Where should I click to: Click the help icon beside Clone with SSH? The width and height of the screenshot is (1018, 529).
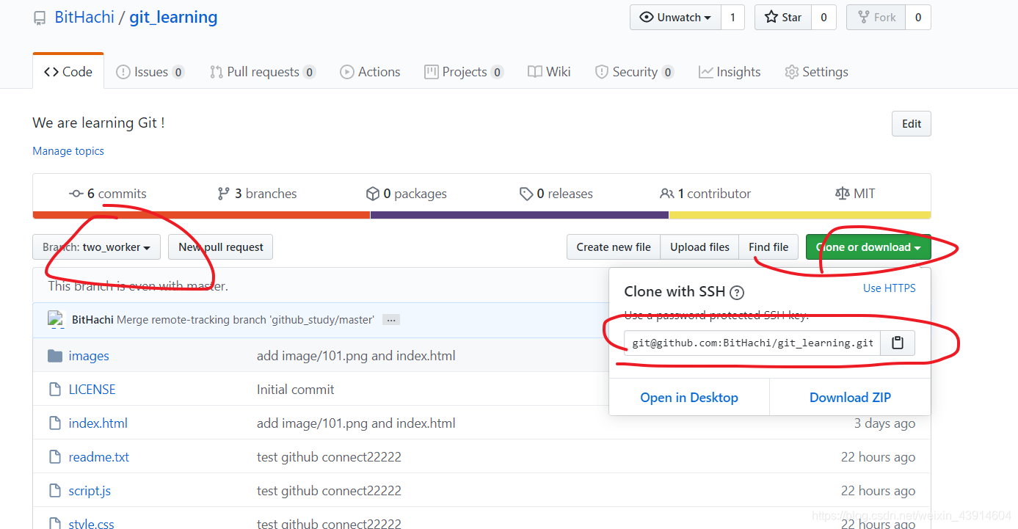point(737,292)
